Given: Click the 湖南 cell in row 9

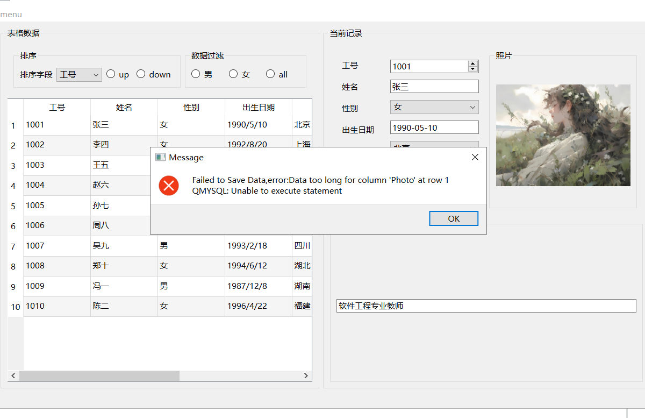Looking at the screenshot, I should click(x=302, y=286).
